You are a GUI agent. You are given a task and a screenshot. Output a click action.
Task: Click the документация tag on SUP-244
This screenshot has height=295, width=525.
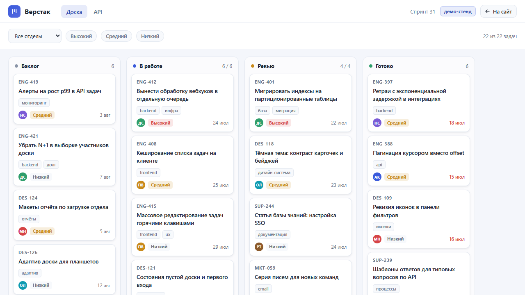point(272,234)
